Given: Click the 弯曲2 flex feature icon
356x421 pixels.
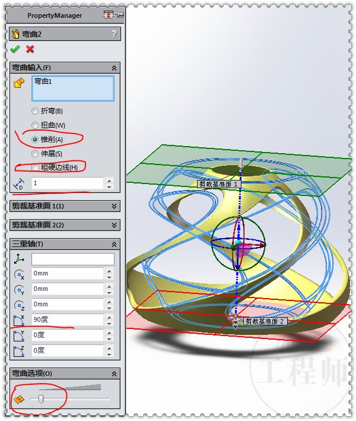Looking at the screenshot, I should pos(15,34).
